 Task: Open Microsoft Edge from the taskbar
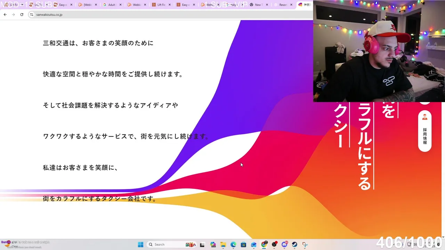233,244
